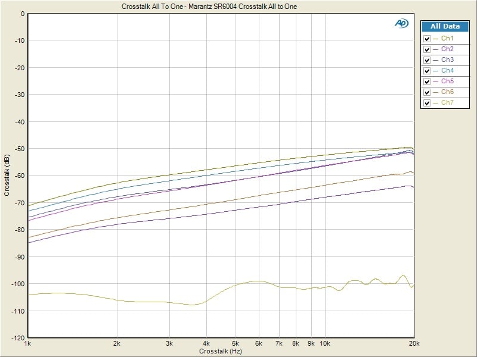This screenshot has width=477, height=357.
Task: Select the Ch4 label text in legend
Action: (x=447, y=71)
